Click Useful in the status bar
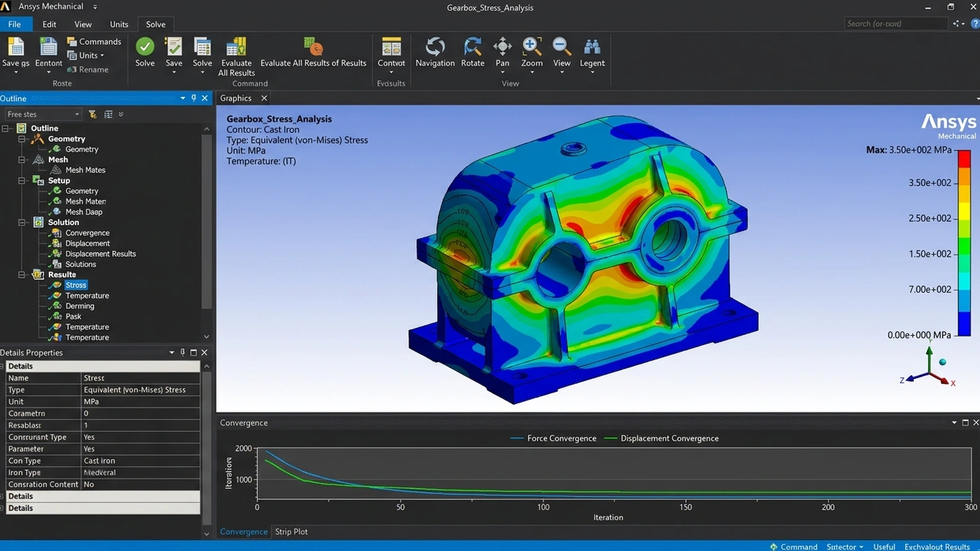The image size is (980, 551). pyautogui.click(x=884, y=546)
